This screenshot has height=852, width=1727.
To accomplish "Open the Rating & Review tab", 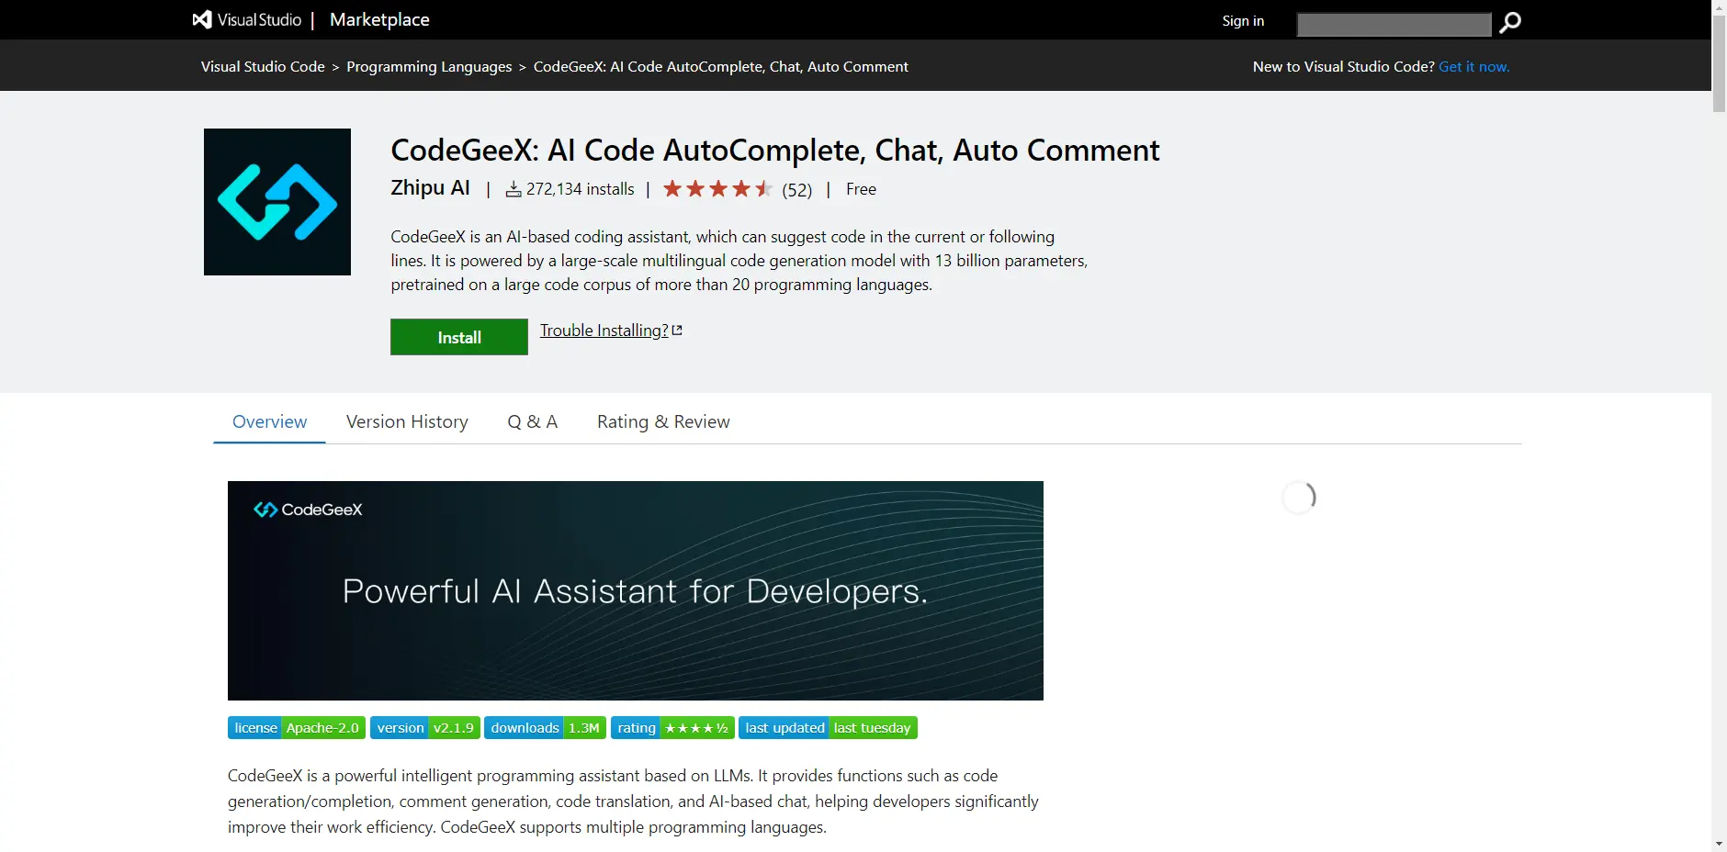I will (x=663, y=422).
